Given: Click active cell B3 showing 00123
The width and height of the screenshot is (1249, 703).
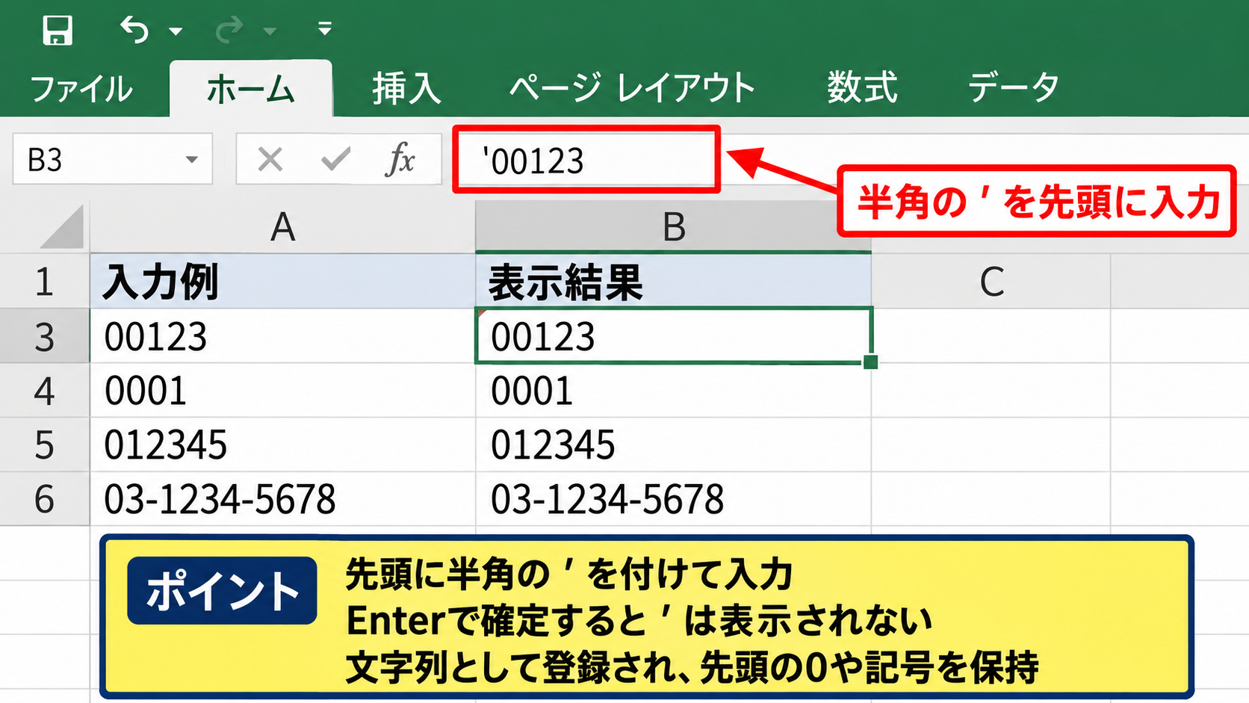Looking at the screenshot, I should pyautogui.click(x=673, y=335).
